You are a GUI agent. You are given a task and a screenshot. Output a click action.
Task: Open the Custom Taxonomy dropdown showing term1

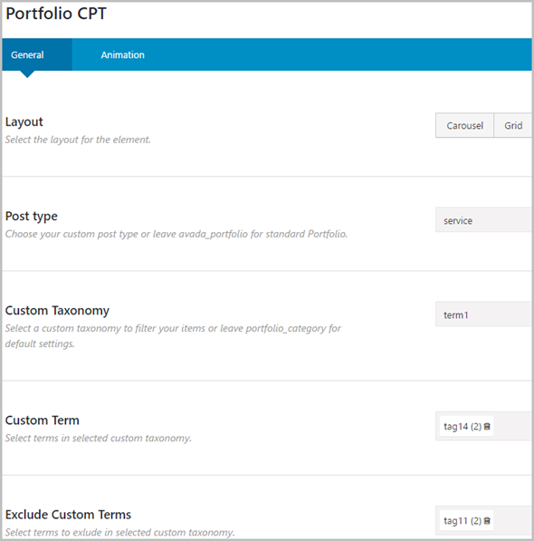pyautogui.click(x=483, y=314)
